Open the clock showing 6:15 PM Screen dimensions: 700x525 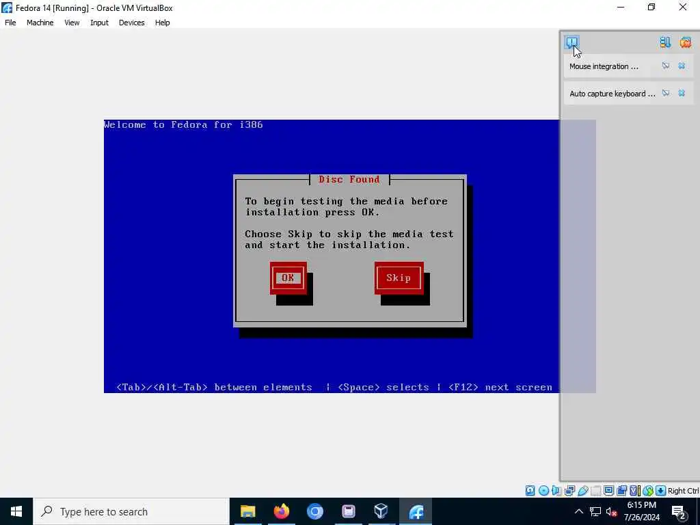[641, 511]
